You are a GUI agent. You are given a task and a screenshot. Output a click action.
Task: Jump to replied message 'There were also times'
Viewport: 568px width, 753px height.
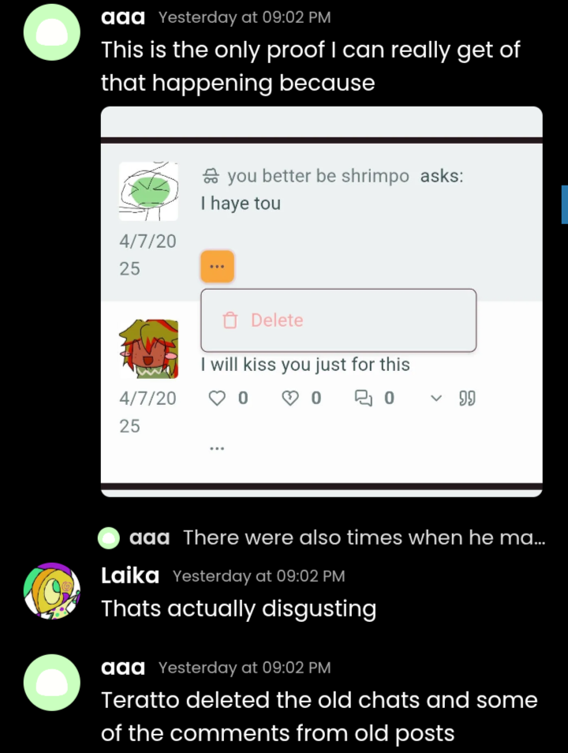[x=364, y=538]
